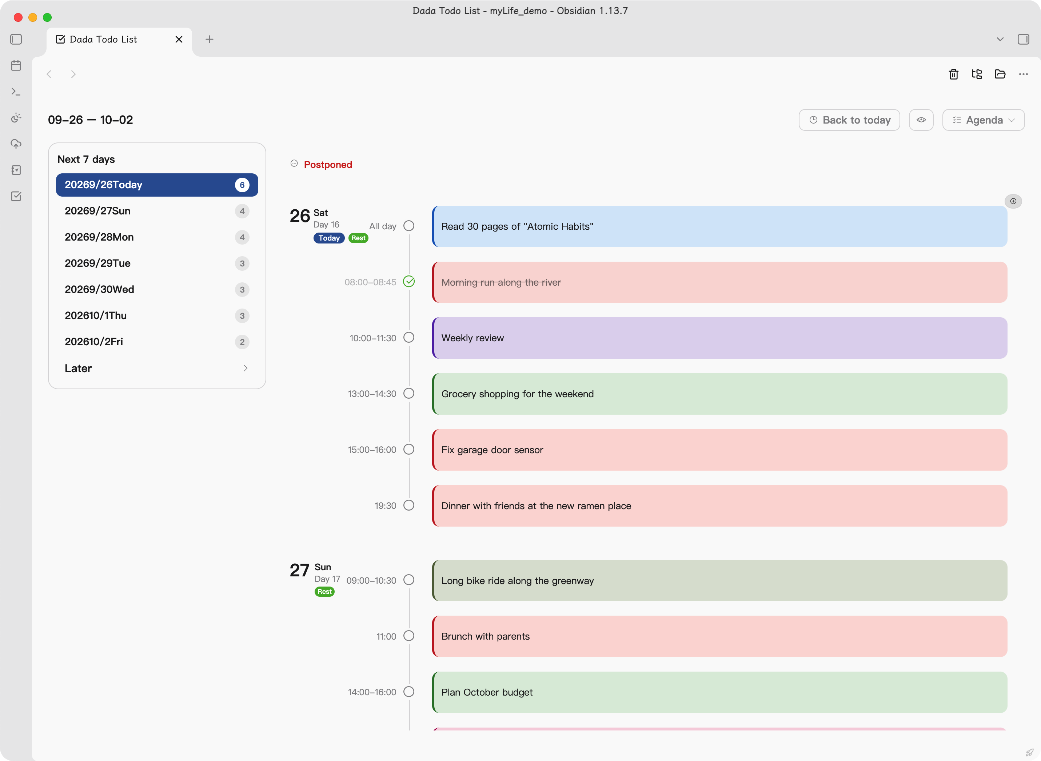Click the cloud upload icon in ribbon
This screenshot has width=1041, height=761.
point(16,144)
